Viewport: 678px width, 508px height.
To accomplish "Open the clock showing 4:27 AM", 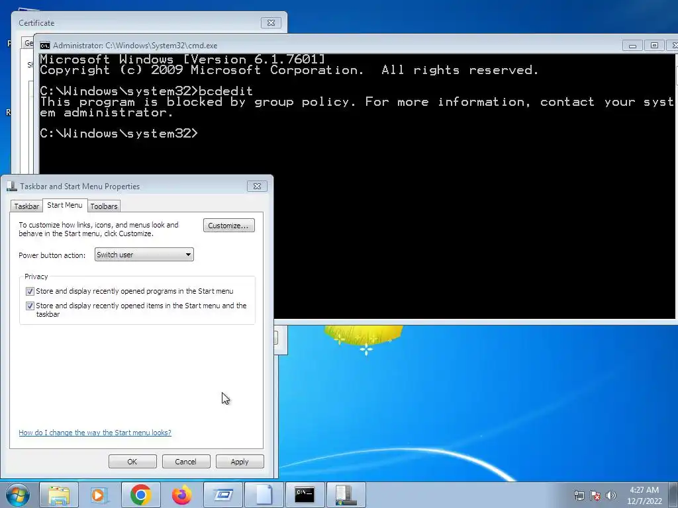I will [x=644, y=490].
